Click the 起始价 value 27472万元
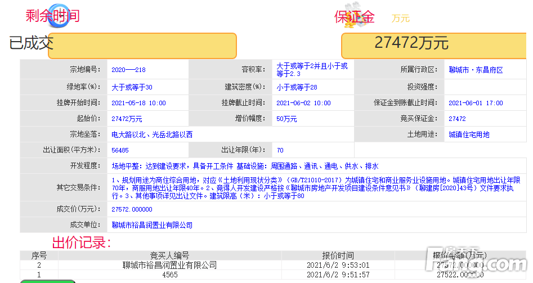This screenshot has width=533, height=283. click(127, 119)
